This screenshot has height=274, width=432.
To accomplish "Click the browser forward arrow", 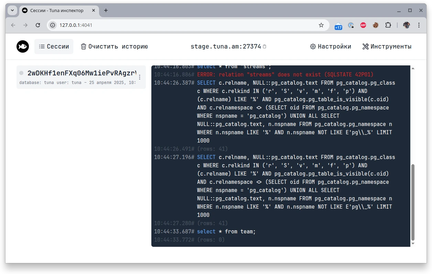I will click(25, 25).
